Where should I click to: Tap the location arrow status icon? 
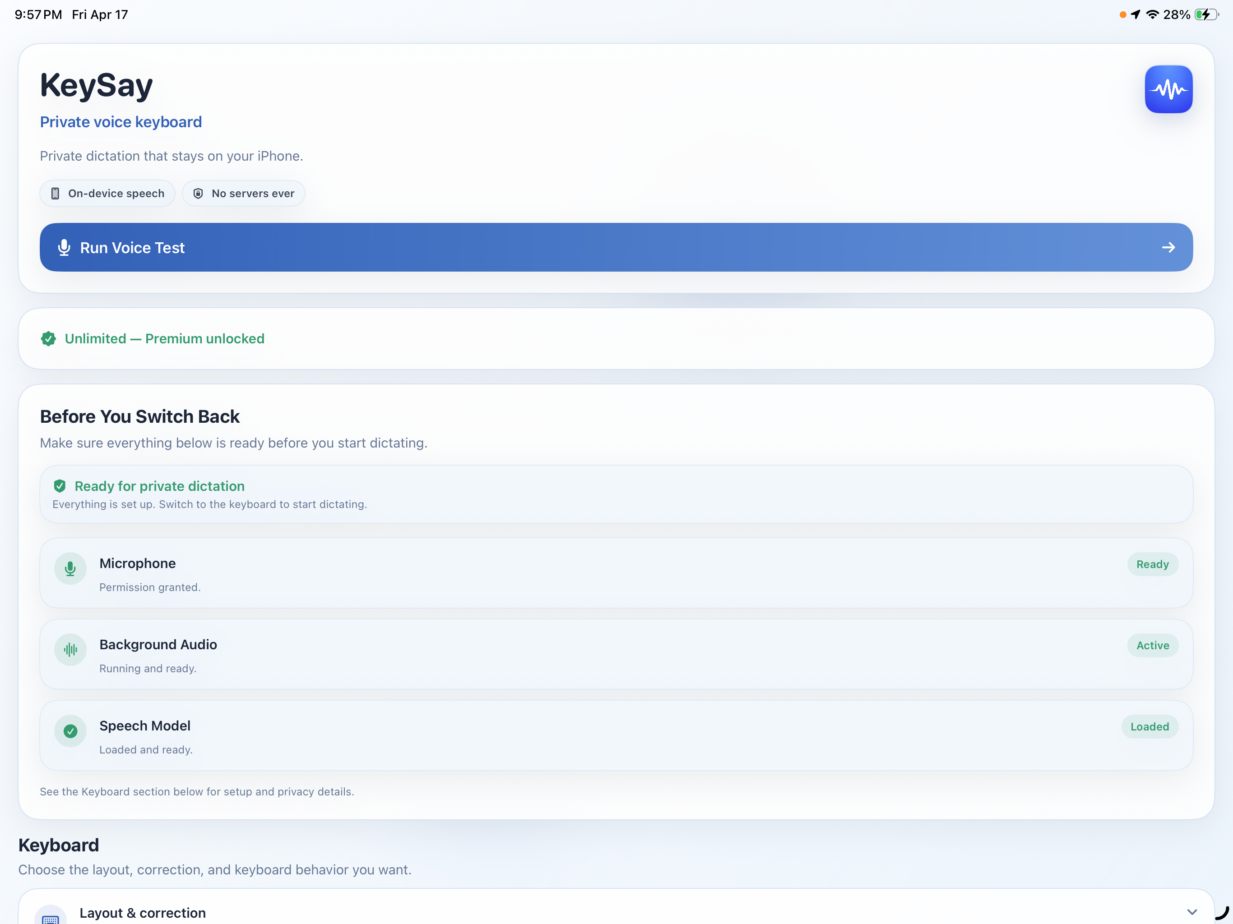pos(1136,14)
